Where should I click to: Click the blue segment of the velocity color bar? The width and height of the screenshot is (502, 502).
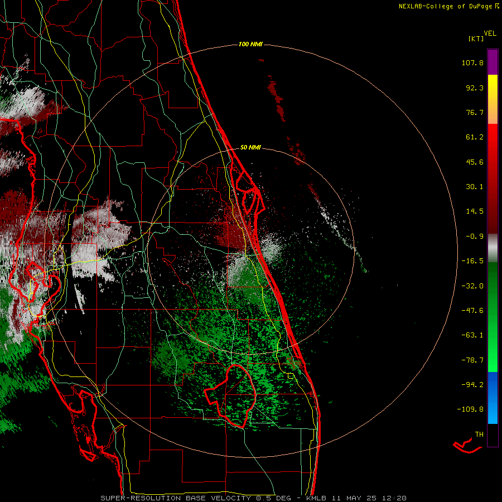tap(493, 398)
